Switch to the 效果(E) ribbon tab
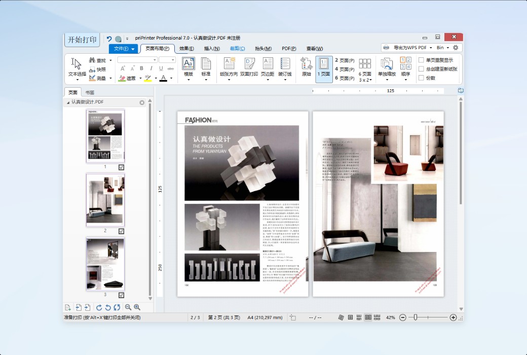The image size is (527, 355). tap(186, 49)
